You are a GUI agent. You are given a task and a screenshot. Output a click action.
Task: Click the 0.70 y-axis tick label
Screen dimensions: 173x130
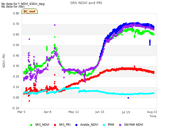(16, 24)
